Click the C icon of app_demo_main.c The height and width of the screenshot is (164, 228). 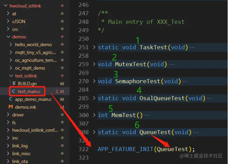click(10, 99)
